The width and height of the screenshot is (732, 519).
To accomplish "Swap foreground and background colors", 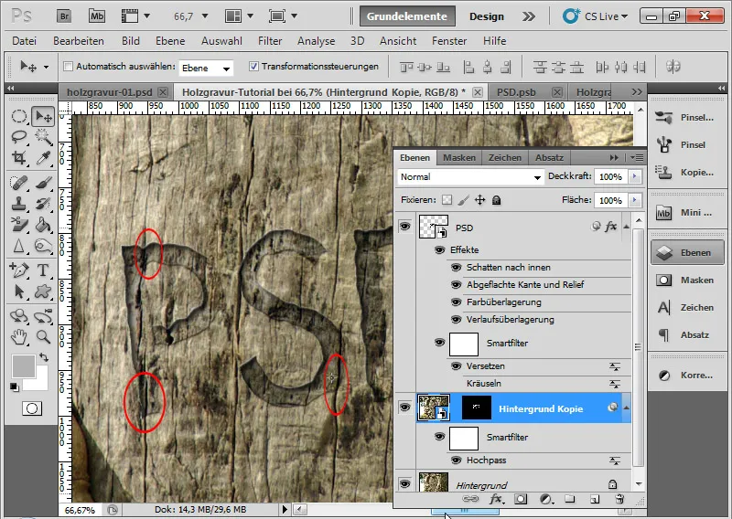I will tap(44, 357).
